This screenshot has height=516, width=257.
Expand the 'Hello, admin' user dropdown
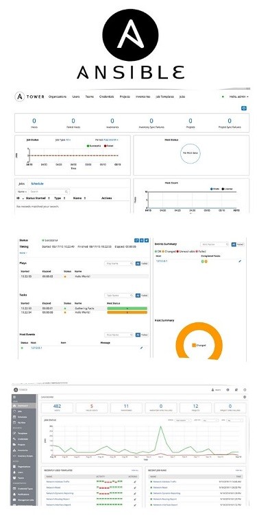coord(238,96)
